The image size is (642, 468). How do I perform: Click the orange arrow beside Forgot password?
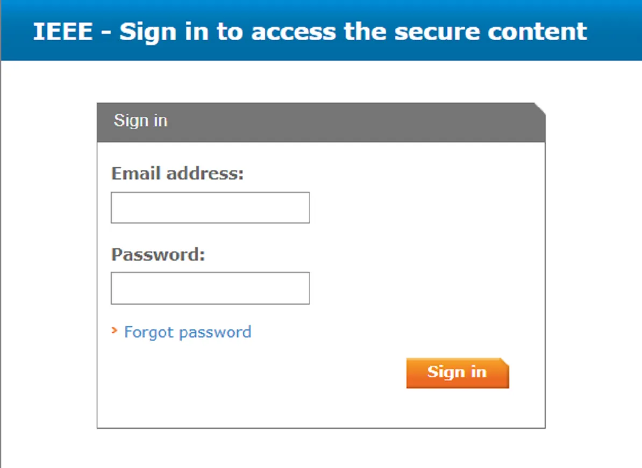point(114,330)
